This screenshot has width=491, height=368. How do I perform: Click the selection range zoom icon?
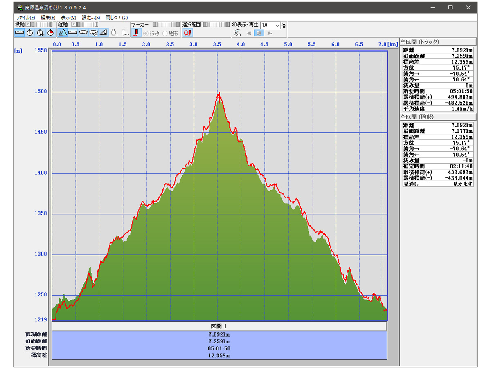click(187, 33)
